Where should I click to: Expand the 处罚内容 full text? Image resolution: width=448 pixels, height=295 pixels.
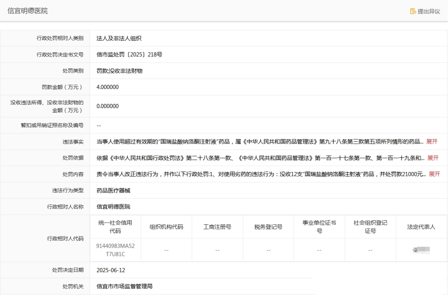click(434, 174)
